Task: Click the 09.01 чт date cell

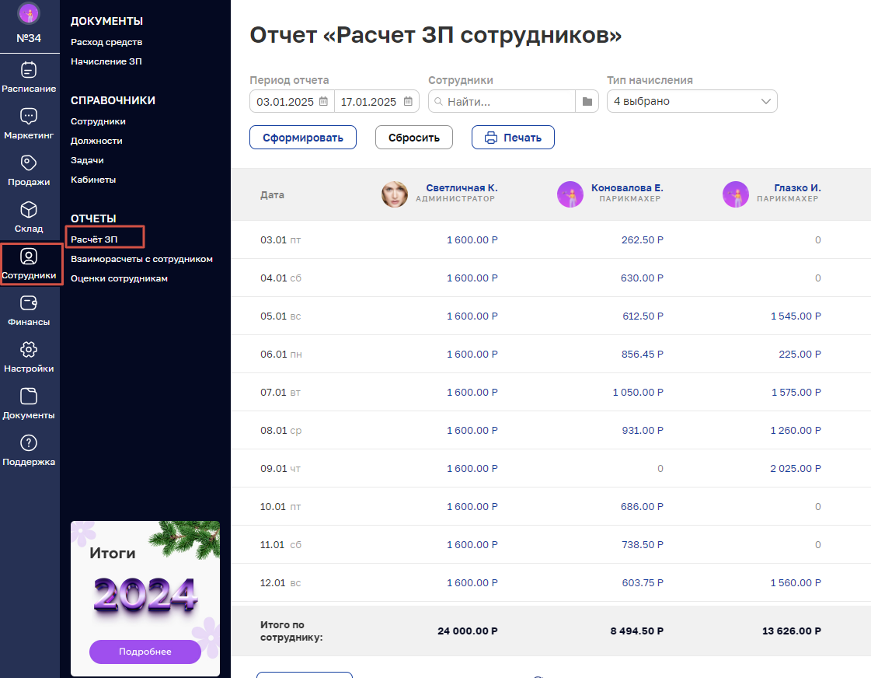Action: pyautogui.click(x=280, y=469)
